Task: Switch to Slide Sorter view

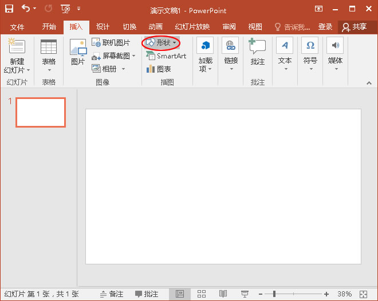Action: (201, 294)
